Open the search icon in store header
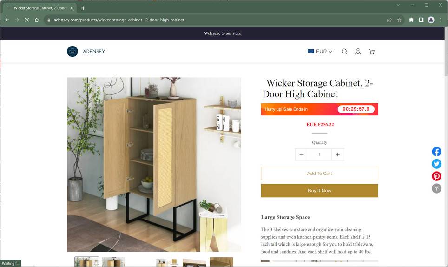The height and width of the screenshot is (267, 448). (x=344, y=52)
